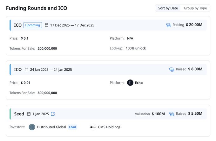Click the calendar icon beside 24 Jan 2025
The image size is (216, 141).
(x=27, y=69)
